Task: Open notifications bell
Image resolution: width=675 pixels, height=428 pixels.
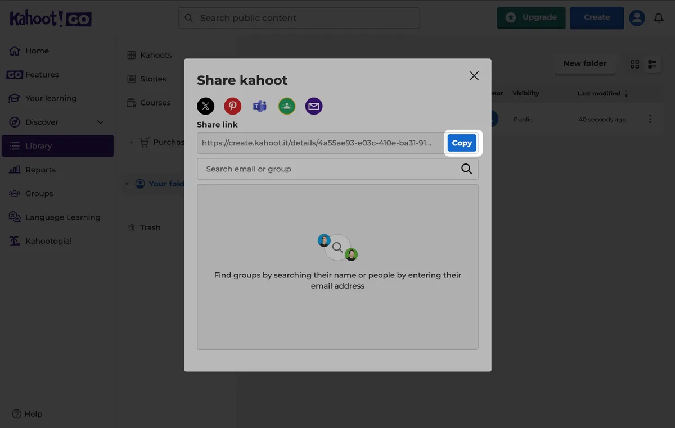Action: [x=659, y=19]
